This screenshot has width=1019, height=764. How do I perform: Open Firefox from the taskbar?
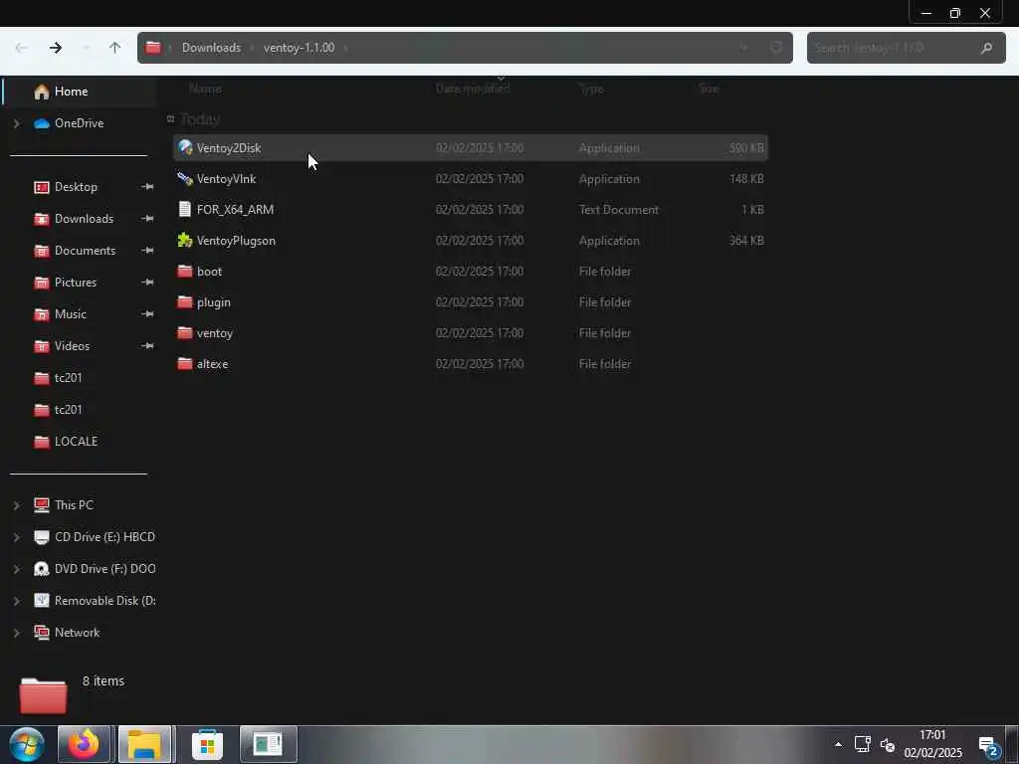(84, 744)
